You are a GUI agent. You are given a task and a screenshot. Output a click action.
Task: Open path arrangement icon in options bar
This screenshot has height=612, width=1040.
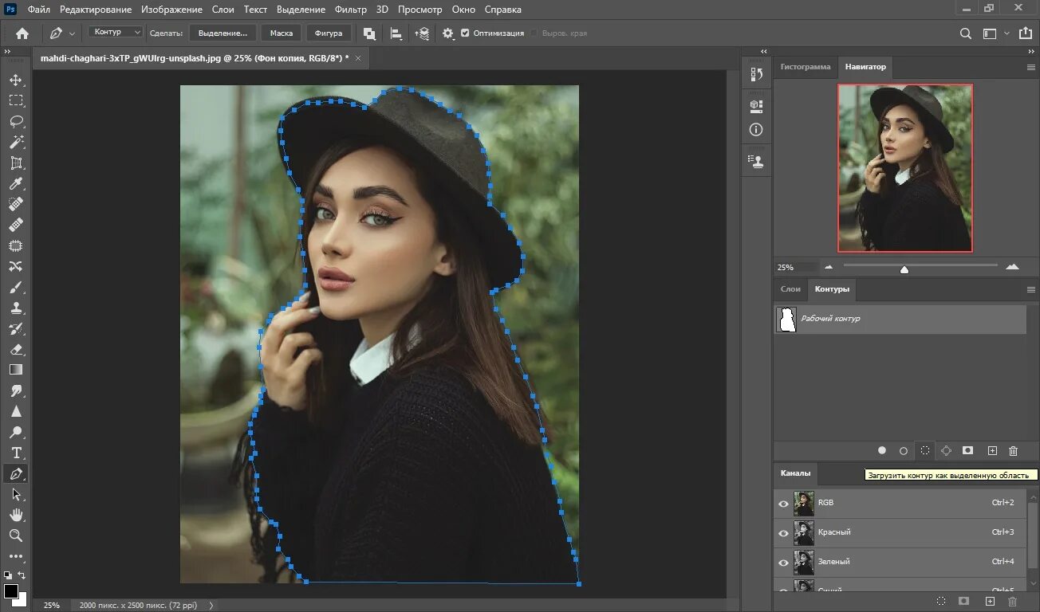pos(423,33)
